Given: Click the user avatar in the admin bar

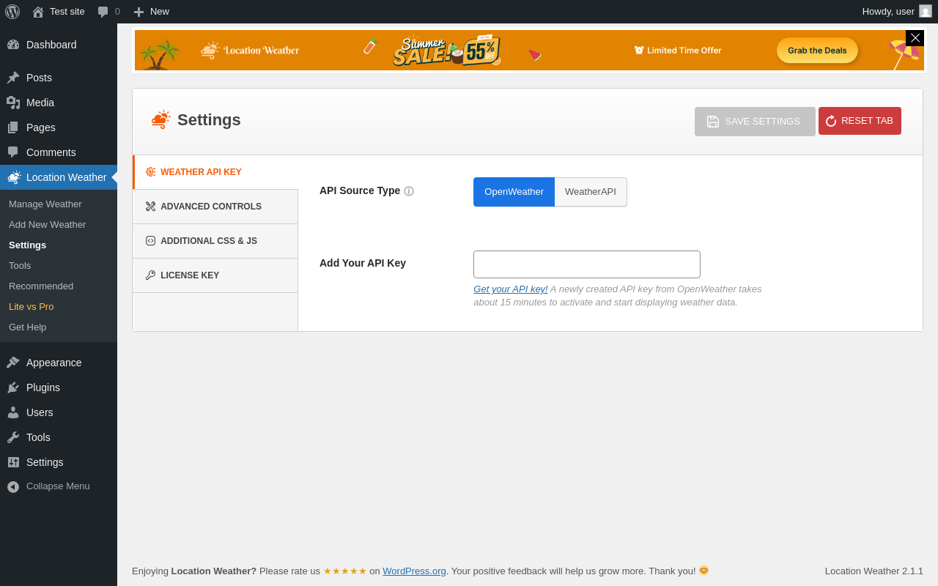Looking at the screenshot, I should [926, 12].
